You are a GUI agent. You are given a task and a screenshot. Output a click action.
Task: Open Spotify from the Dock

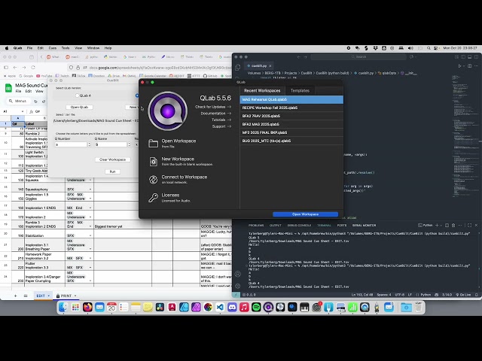[x=256, y=308]
